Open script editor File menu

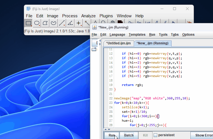pos(94,35)
